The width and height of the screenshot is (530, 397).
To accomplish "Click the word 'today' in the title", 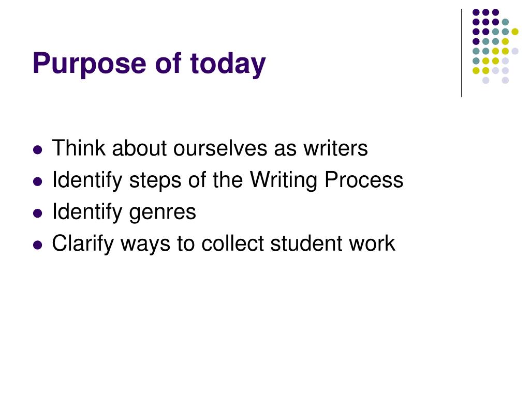I will click(228, 64).
